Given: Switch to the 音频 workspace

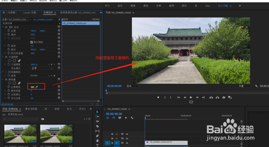Looking at the screenshot, I should [x=171, y=6].
